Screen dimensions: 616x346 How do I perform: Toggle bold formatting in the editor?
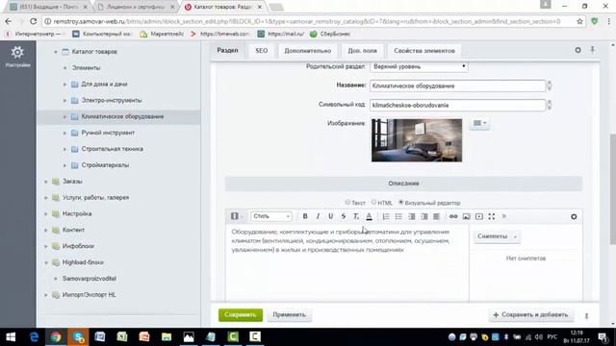(305, 216)
